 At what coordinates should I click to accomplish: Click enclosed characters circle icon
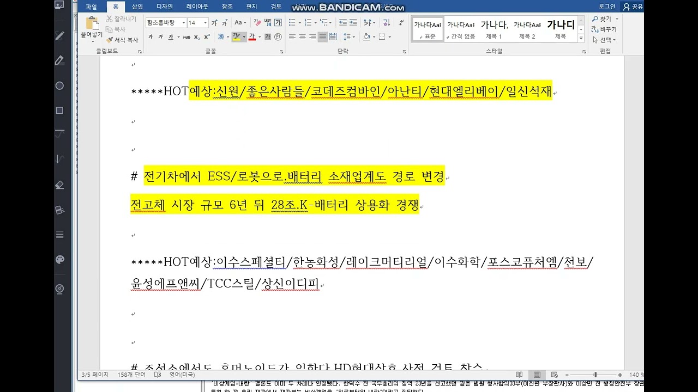(x=278, y=37)
